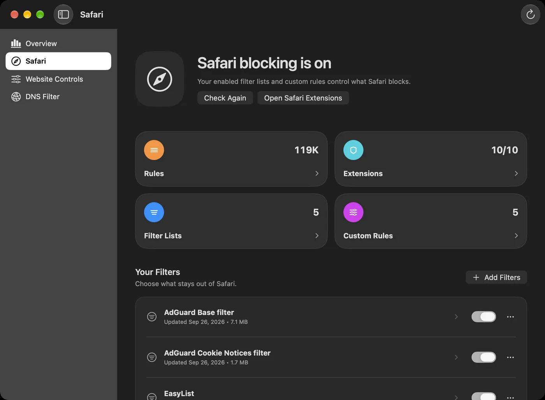This screenshot has width=545, height=400.
Task: Select Safari in the sidebar
Action: pyautogui.click(x=58, y=61)
